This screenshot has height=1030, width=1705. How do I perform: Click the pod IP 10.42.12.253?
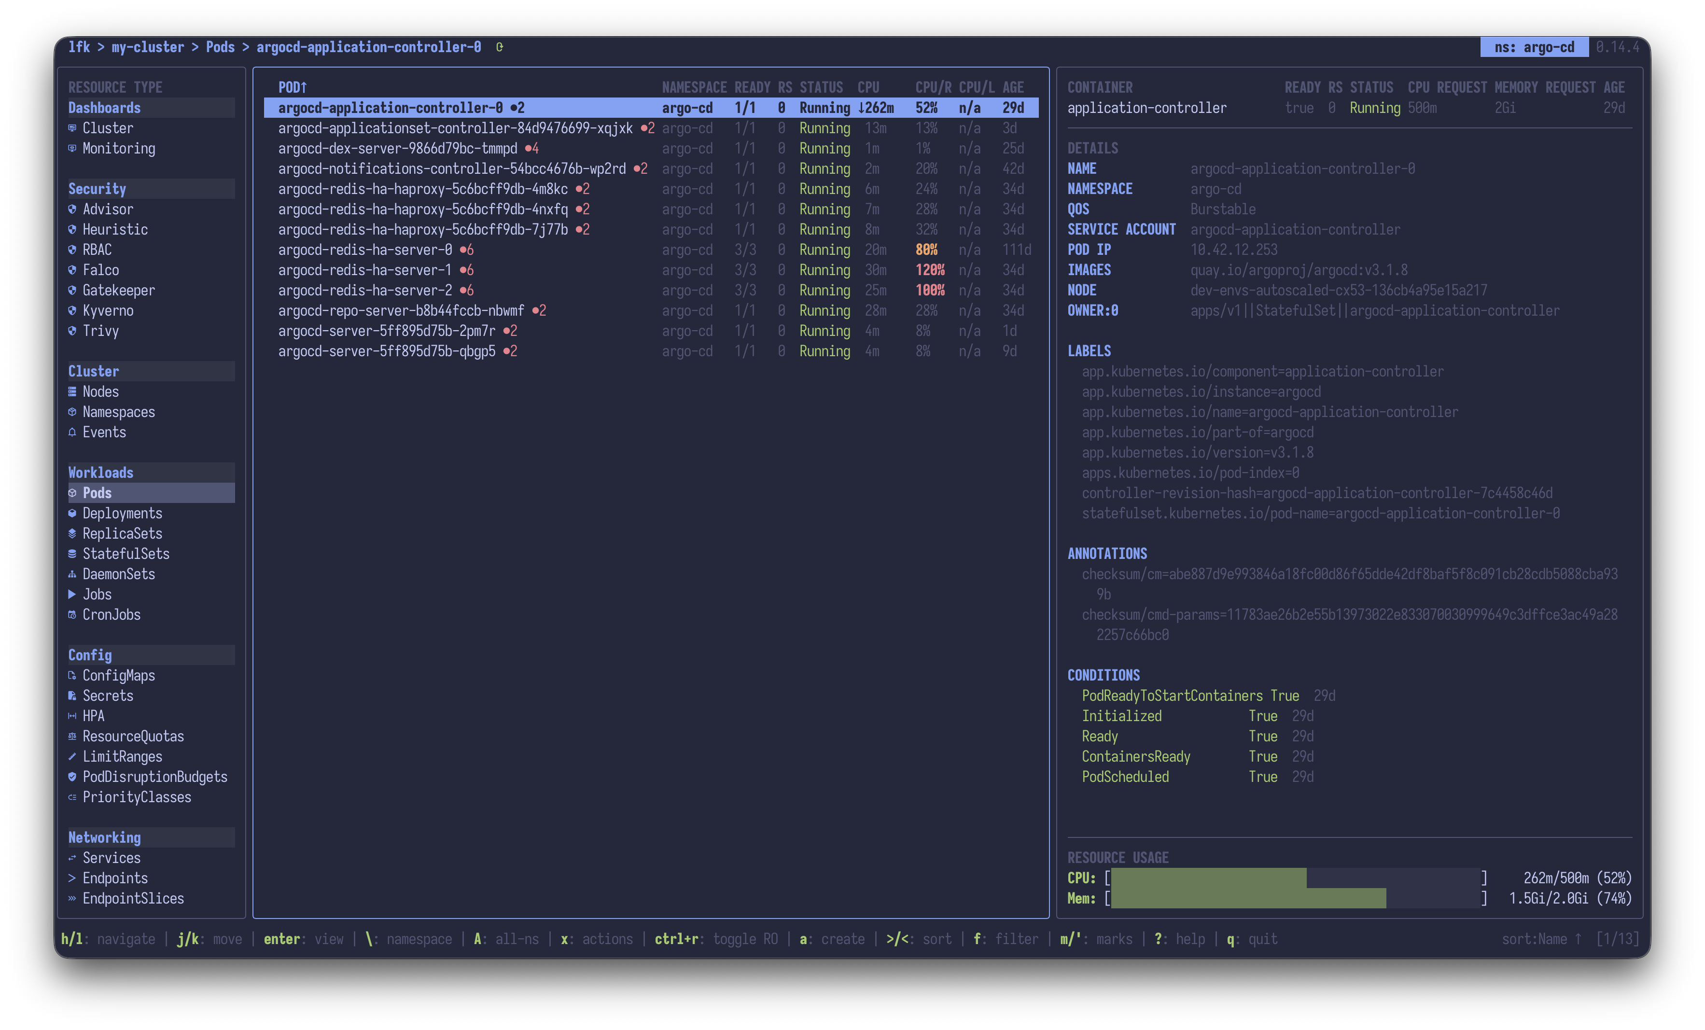coord(1234,250)
